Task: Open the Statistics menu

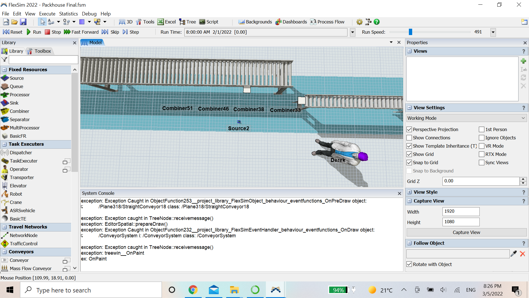Action: [x=68, y=14]
